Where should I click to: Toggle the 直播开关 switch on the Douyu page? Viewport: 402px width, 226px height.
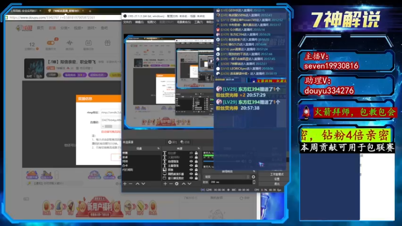[51, 43]
